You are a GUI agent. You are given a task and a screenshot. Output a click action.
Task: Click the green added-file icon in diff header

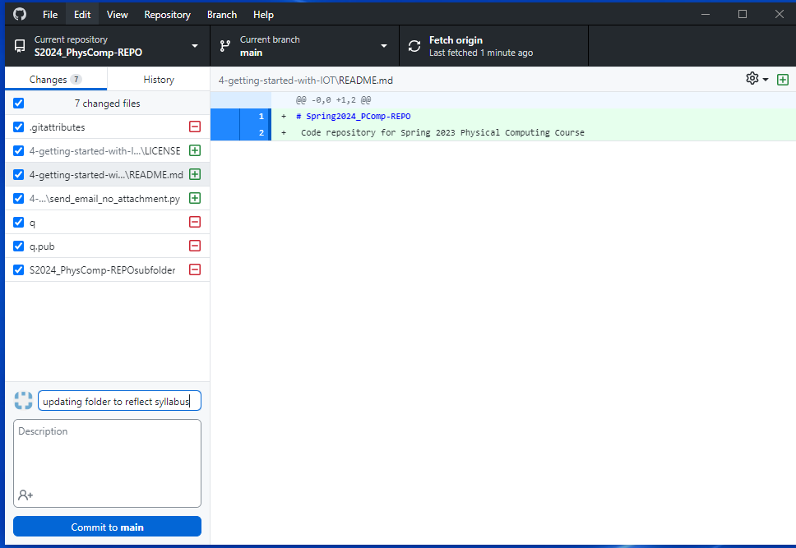click(x=782, y=79)
